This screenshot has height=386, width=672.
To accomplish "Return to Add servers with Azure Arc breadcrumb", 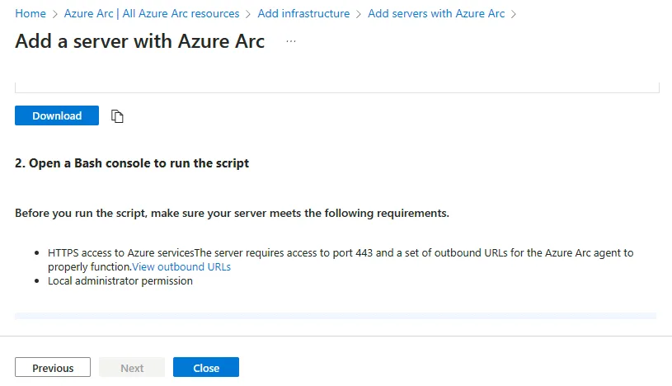I will [x=436, y=14].
